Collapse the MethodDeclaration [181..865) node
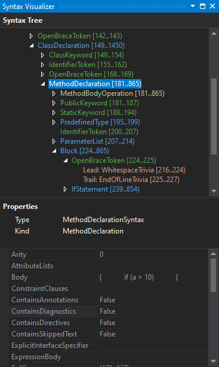Viewport: 219px width, 367px height. 43,84
